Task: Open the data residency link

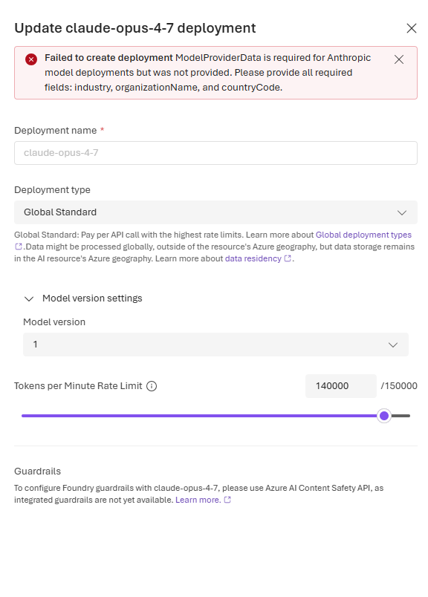Action: (x=253, y=258)
